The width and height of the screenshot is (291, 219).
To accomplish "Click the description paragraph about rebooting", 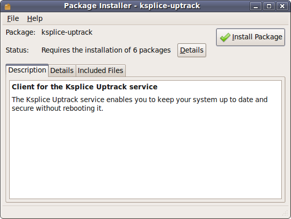I will [x=140, y=104].
